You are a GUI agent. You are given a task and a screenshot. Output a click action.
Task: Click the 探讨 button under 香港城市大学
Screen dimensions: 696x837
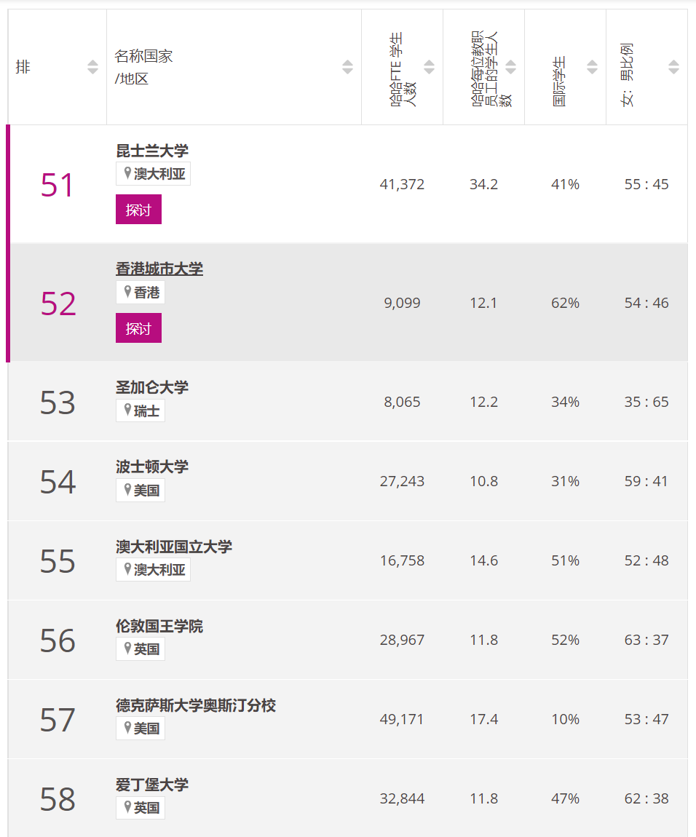pyautogui.click(x=138, y=328)
